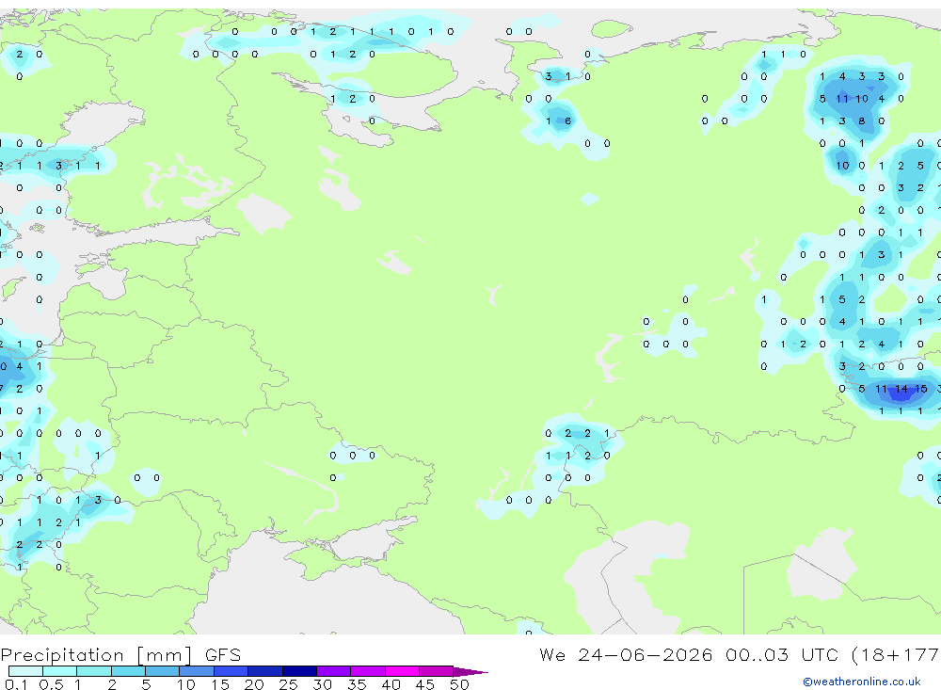Click the '25' legend scale label

[288, 684]
